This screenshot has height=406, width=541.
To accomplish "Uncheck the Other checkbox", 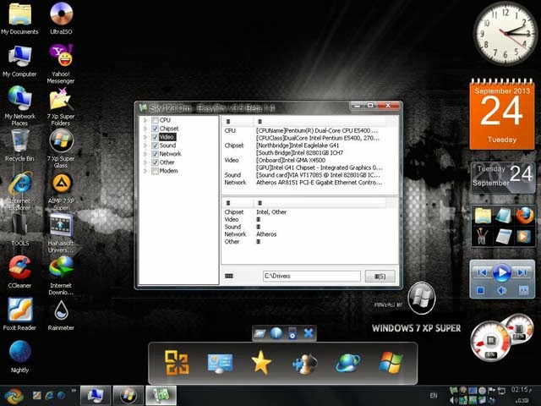I will tap(155, 162).
